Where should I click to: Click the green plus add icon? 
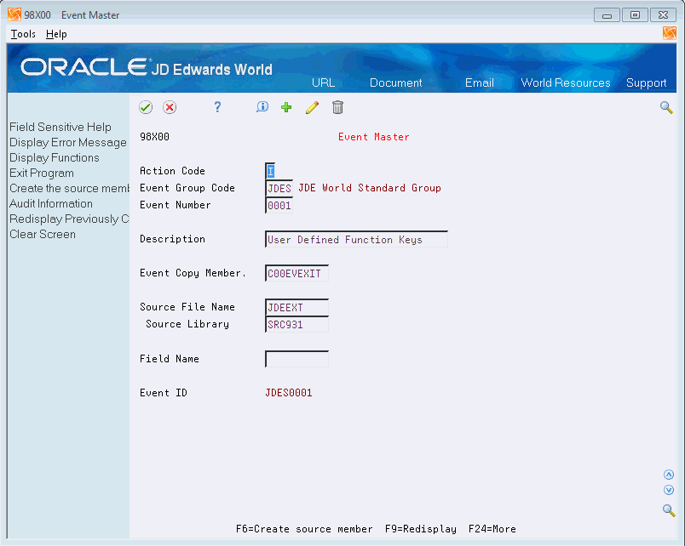tap(286, 107)
